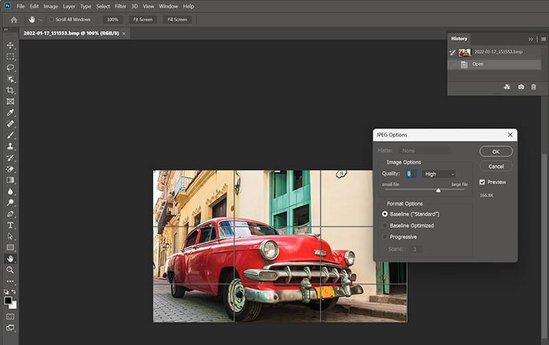Change the screen mode icon
549x345 pixels.
tap(10, 328)
